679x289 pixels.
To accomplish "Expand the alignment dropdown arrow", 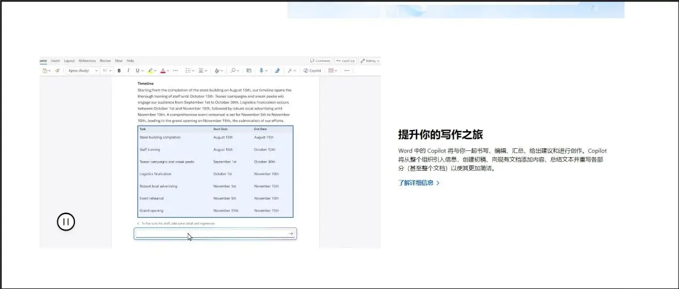I will pos(206,71).
